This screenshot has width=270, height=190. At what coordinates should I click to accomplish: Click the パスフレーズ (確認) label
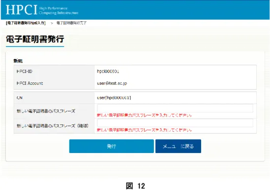(x=53, y=126)
